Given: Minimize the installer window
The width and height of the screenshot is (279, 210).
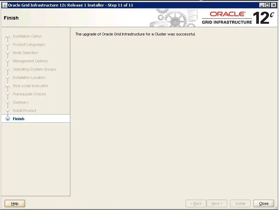Looking at the screenshot, I should click(x=261, y=5).
